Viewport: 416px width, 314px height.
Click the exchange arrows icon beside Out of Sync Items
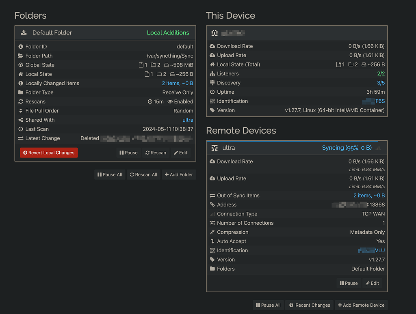point(212,195)
